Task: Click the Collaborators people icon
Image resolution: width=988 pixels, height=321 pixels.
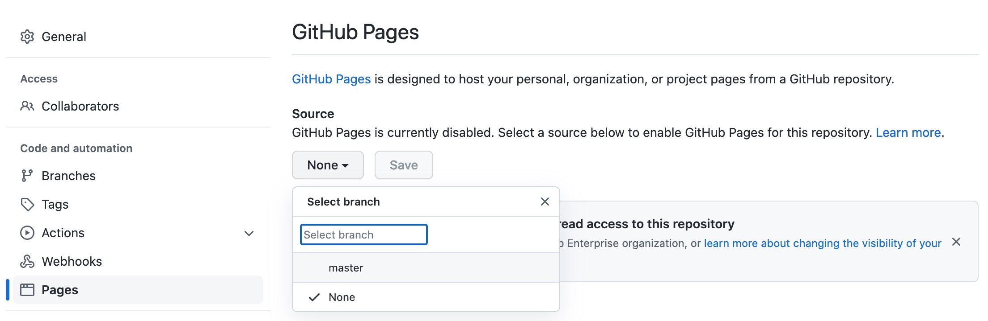Action: pos(27,106)
